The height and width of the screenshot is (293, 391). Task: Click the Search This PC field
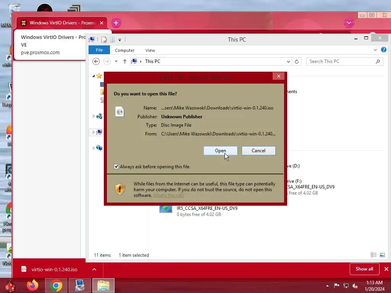tap(345, 61)
